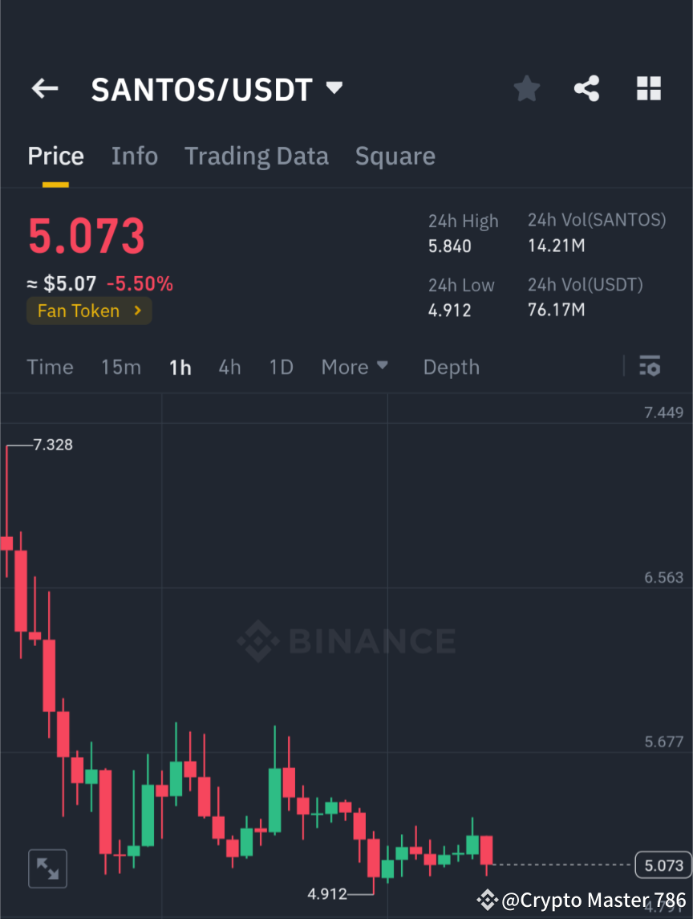Viewport: 693px width, 919px height.
Task: Open the SANTOS/USDT pair selector dropdown
Action: pyautogui.click(x=334, y=88)
